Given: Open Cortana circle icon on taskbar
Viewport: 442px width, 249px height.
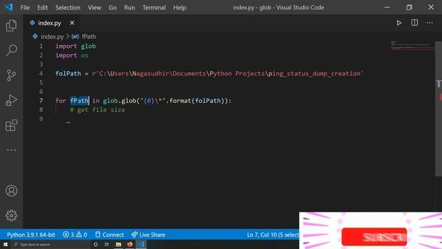Looking at the screenshot, I should click(x=95, y=244).
